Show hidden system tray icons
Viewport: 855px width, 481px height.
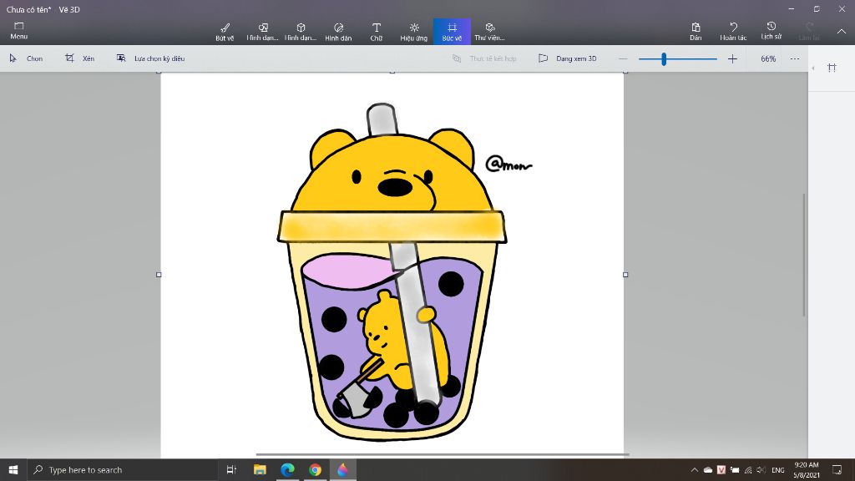(694, 469)
